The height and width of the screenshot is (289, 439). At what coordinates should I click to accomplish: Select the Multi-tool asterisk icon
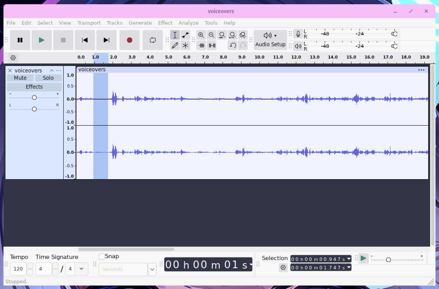185,45
